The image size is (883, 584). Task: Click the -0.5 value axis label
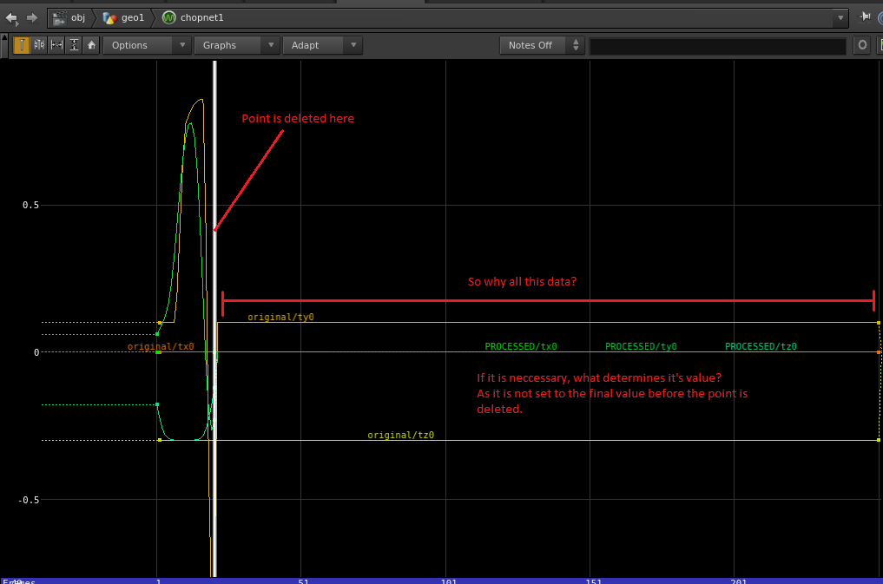click(x=29, y=500)
